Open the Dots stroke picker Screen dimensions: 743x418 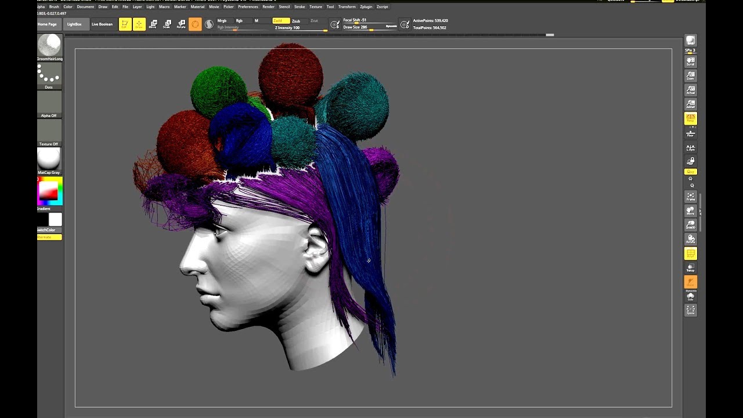click(49, 76)
